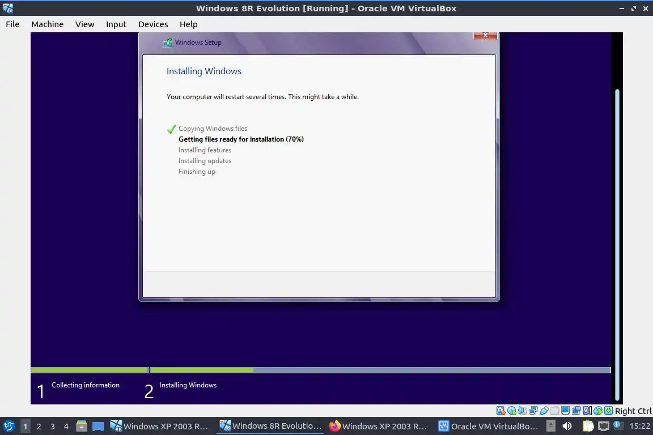Open the Help menu
653x435 pixels.
tap(188, 24)
